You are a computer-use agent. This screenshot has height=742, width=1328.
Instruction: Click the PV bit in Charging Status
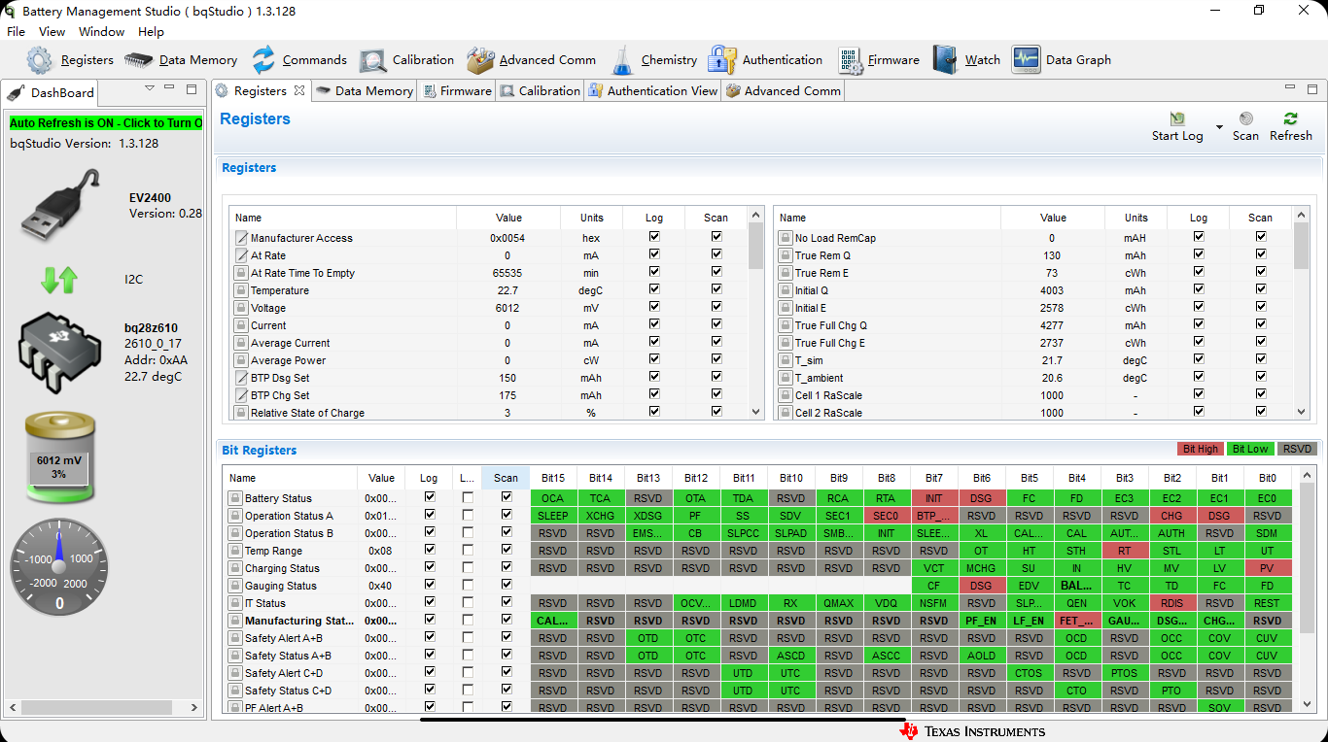click(1268, 568)
